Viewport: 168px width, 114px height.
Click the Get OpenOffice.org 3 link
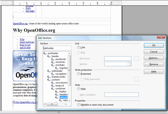[x=26, y=102]
